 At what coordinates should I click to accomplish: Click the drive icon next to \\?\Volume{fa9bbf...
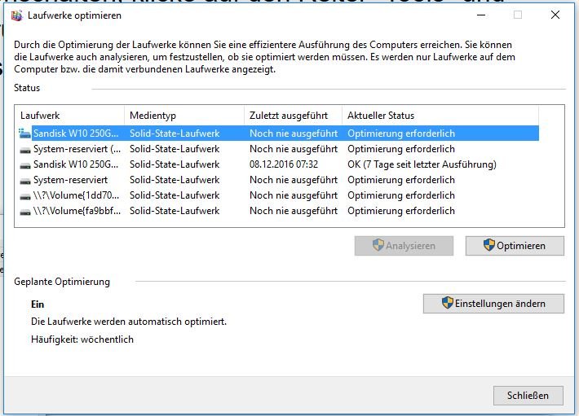(x=25, y=212)
